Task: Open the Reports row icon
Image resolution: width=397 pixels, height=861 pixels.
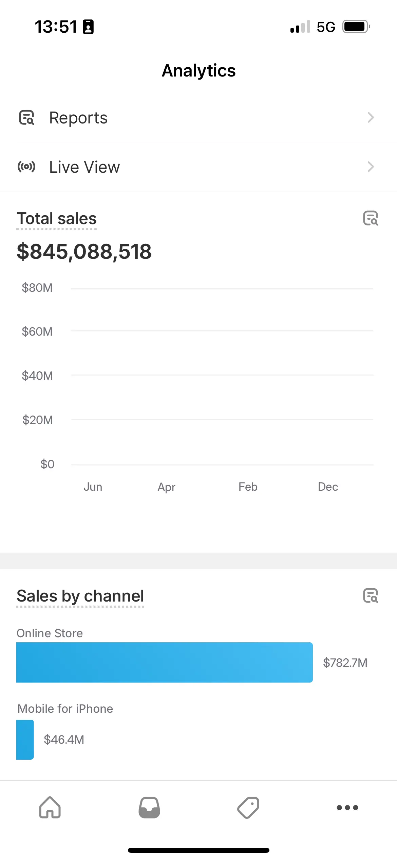Action: 26,118
